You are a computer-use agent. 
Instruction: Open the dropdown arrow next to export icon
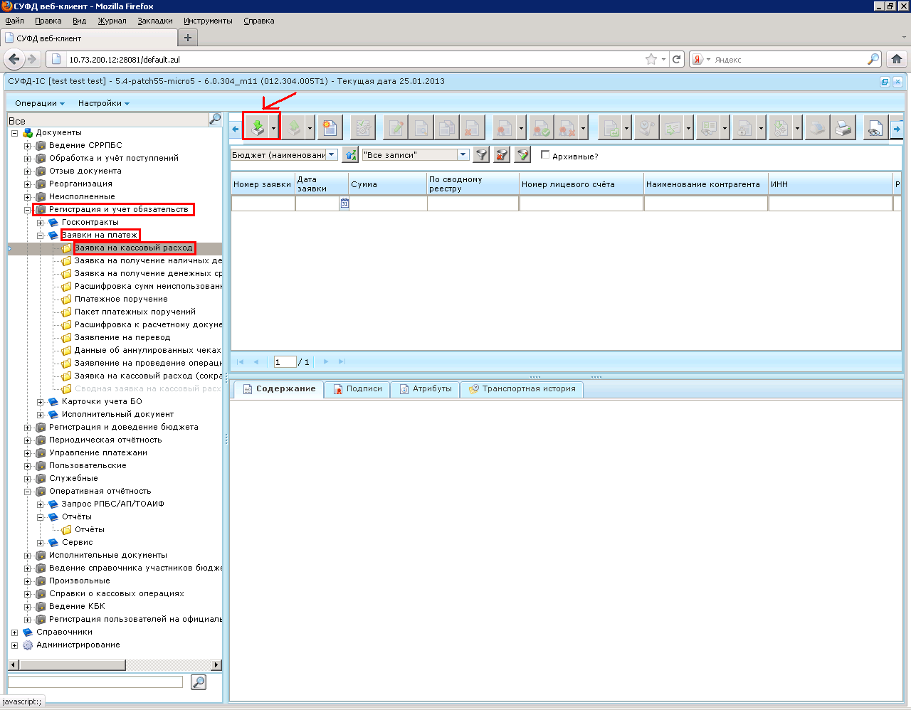tap(310, 129)
